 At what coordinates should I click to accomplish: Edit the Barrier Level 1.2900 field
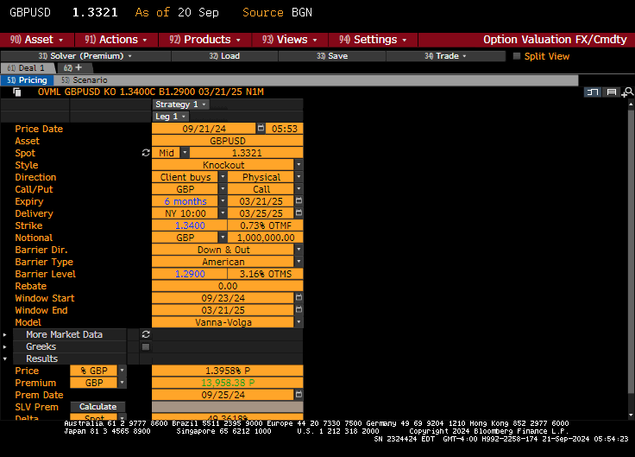coord(190,274)
